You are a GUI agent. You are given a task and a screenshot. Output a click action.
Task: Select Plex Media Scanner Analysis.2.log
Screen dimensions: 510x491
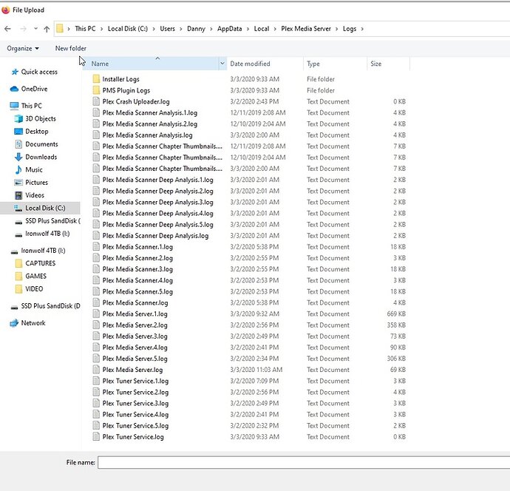150,124
